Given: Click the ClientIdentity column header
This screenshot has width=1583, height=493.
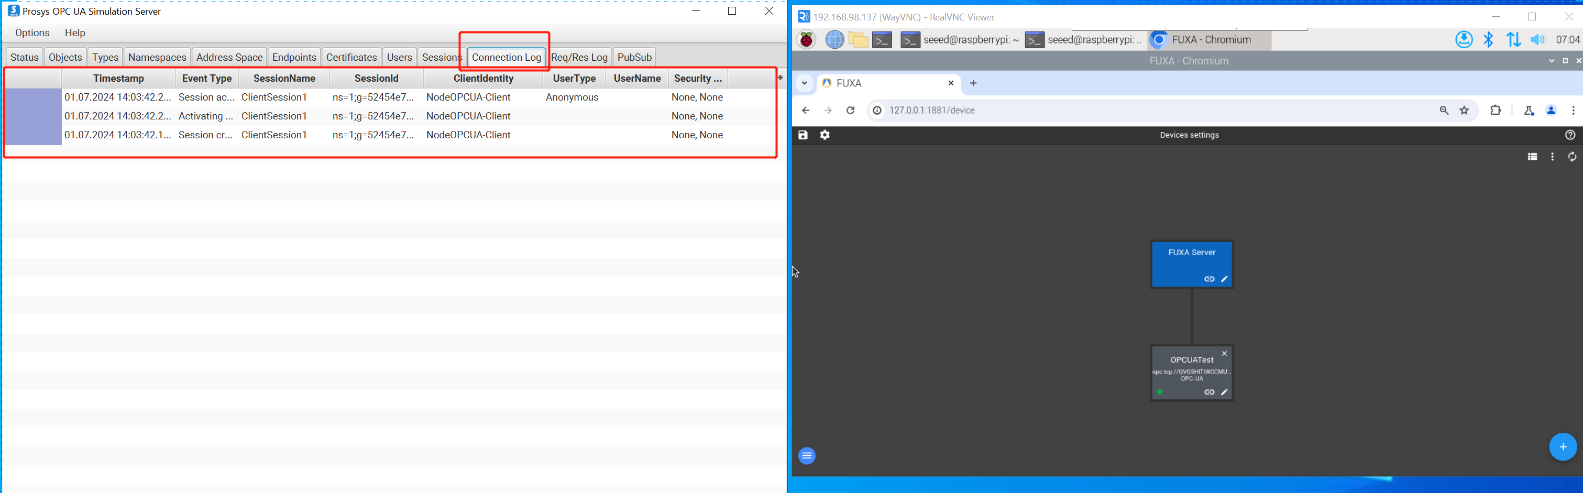Looking at the screenshot, I should [x=483, y=79].
